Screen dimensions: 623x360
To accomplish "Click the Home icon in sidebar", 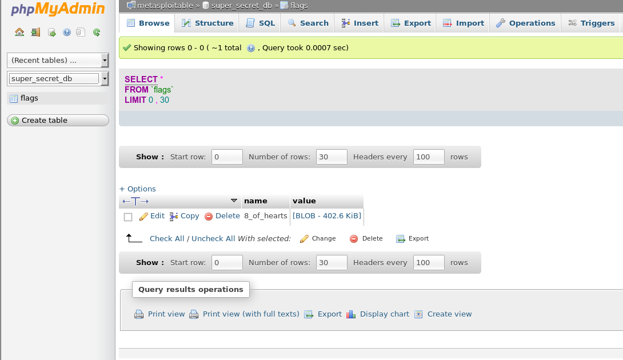I will 19,32.
